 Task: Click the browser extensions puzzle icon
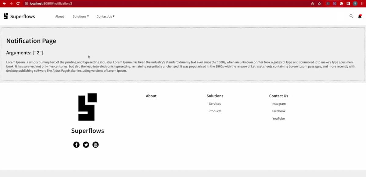click(x=342, y=3)
